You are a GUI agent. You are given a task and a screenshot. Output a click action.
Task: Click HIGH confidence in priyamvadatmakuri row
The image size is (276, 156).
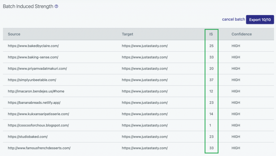236,69
